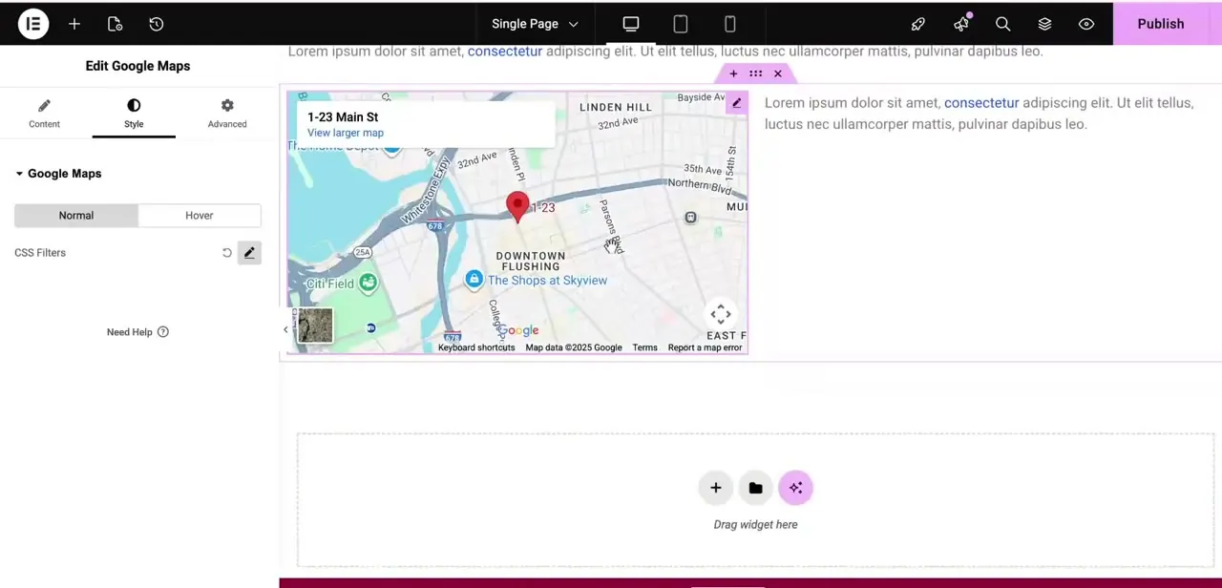1222x588 pixels.
Task: Open the revision history icon
Action: 157,24
